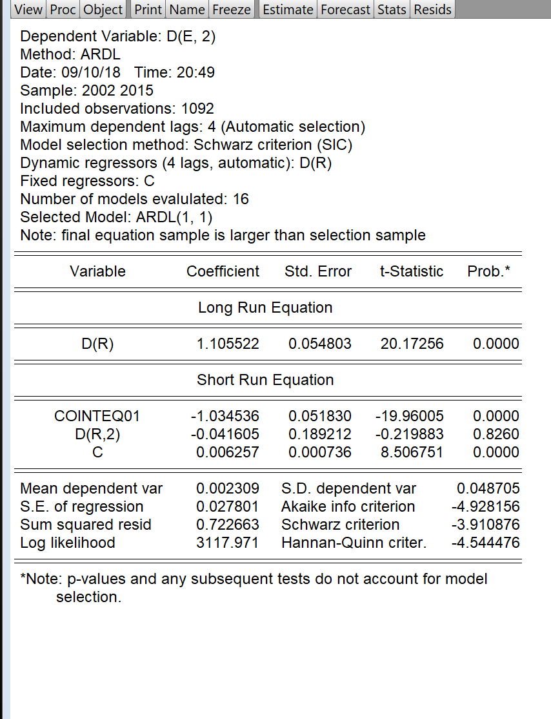Image resolution: width=551 pixels, height=719 pixels.
Task: Click the Estimate button
Action: point(288,10)
